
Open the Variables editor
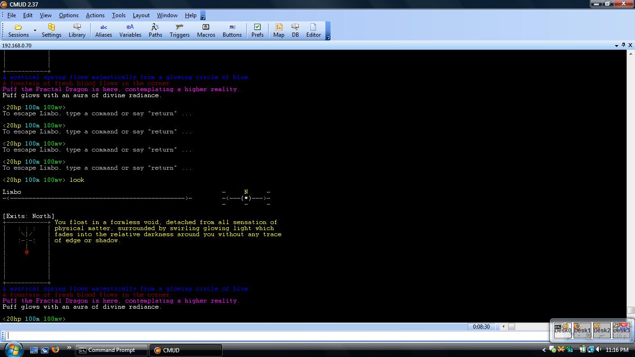click(130, 31)
